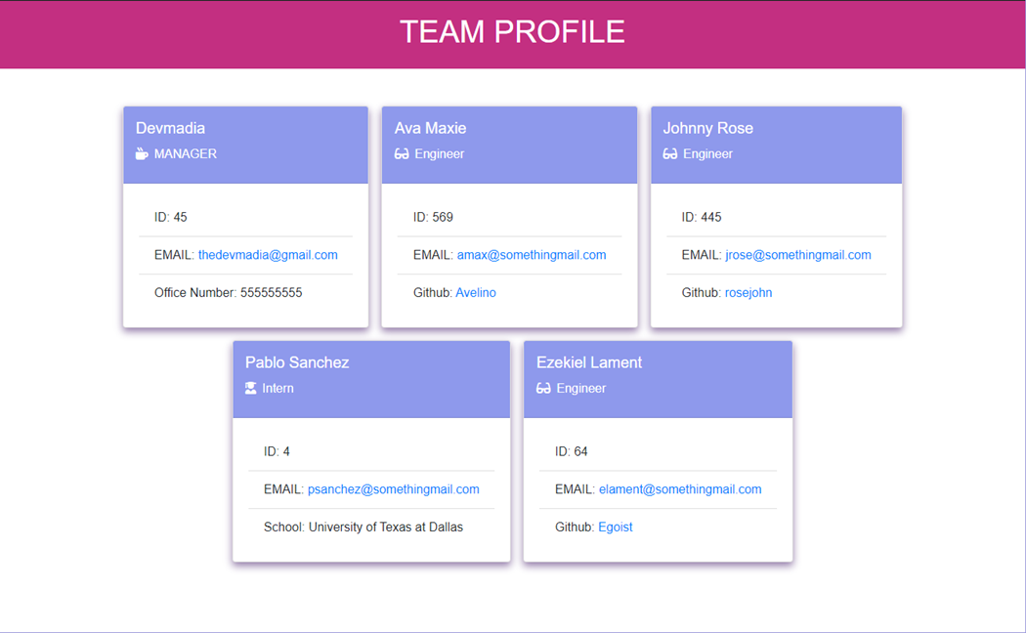Screen dimensions: 1026x633
Task: Visit the rosejohn Github link
Action: click(748, 293)
